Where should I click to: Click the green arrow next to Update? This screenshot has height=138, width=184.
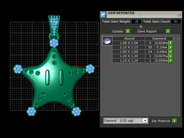point(128,31)
